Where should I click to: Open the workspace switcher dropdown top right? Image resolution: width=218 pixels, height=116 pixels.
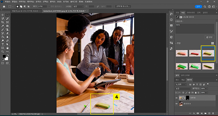point(213,6)
